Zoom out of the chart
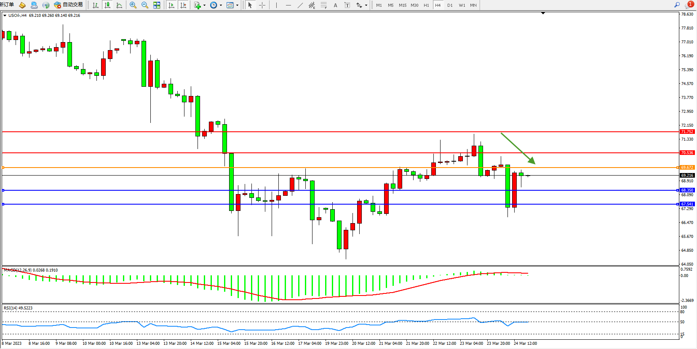Image resolution: width=697 pixels, height=349 pixels. 145,5
